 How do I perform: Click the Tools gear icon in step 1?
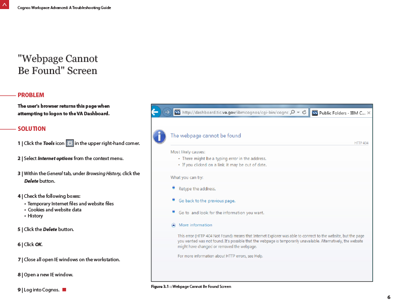70,143
